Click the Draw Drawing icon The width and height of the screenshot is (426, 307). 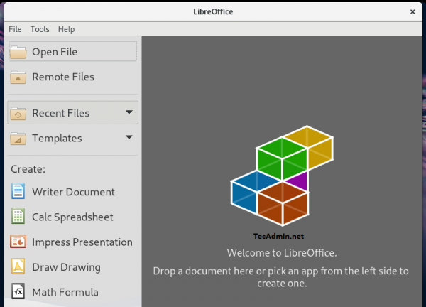pyautogui.click(x=18, y=267)
